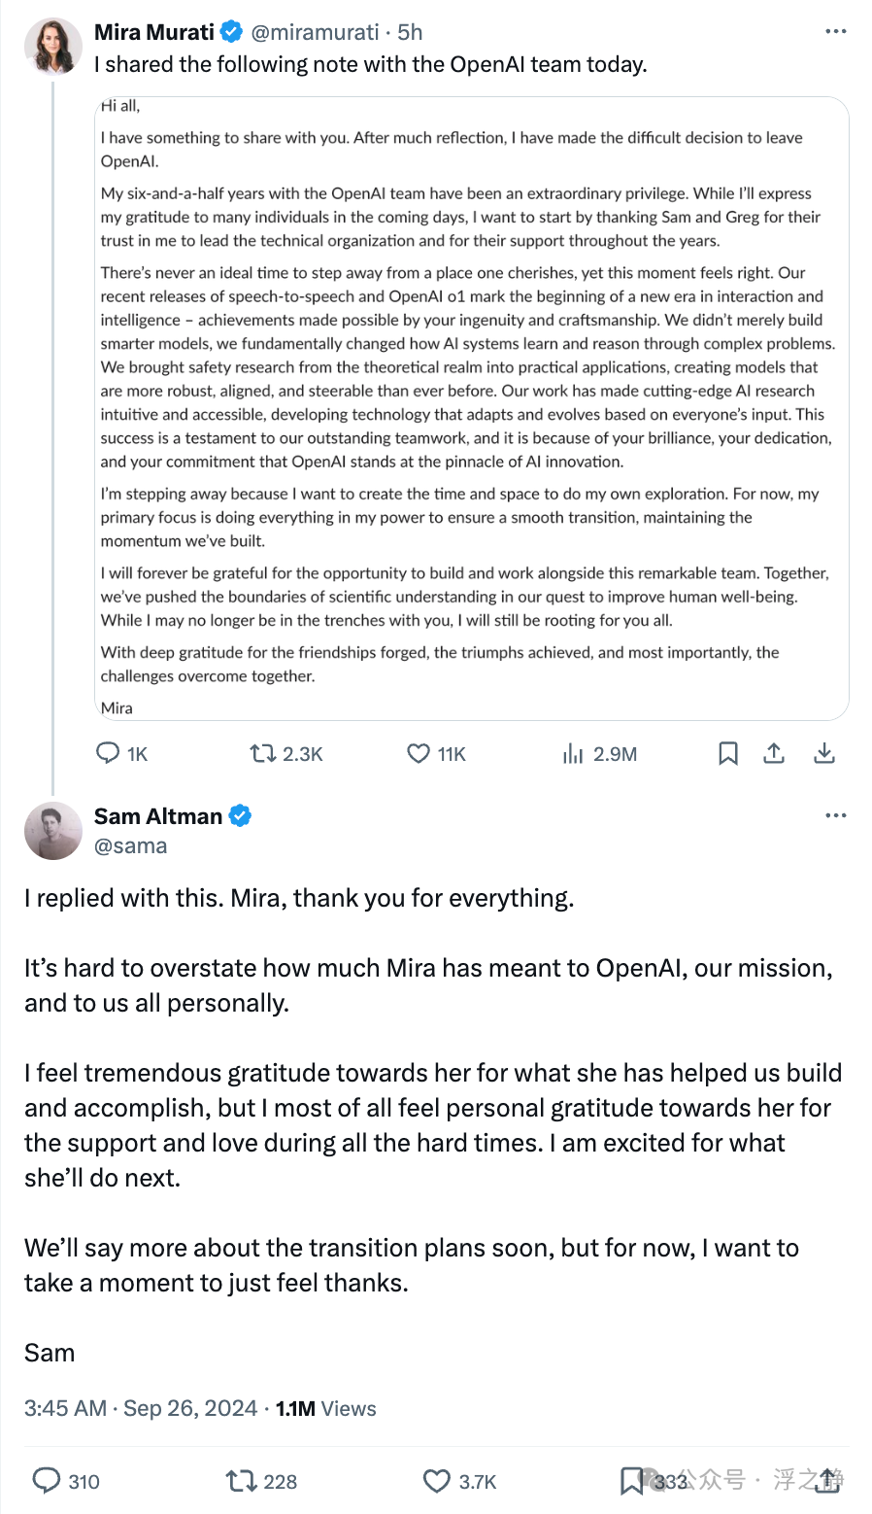Screen dimensions: 872x1514
Task: Open the 1.1M Views details
Action: point(325,1408)
